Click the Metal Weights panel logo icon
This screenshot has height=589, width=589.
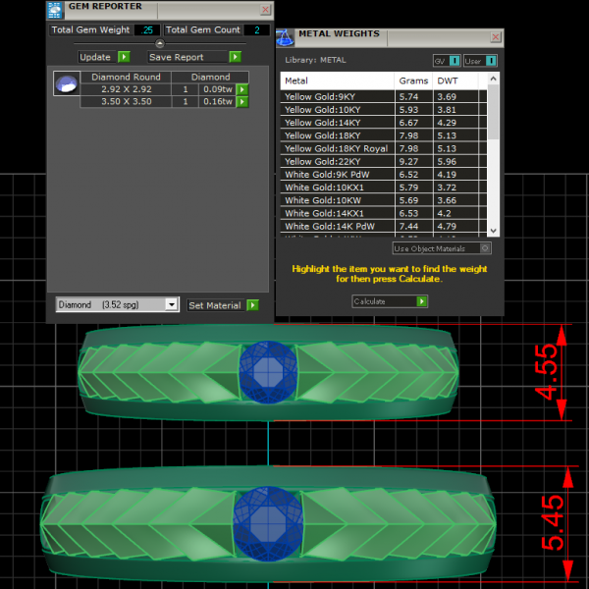[285, 38]
